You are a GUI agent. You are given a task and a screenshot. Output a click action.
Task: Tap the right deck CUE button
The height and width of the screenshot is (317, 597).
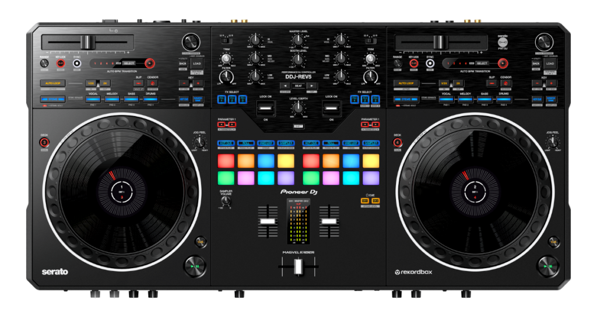554,242
